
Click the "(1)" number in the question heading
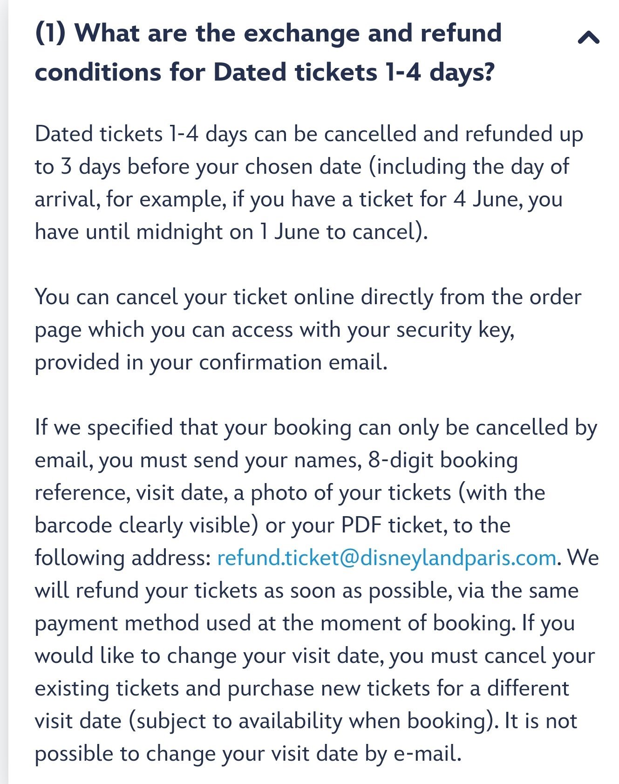50,34
